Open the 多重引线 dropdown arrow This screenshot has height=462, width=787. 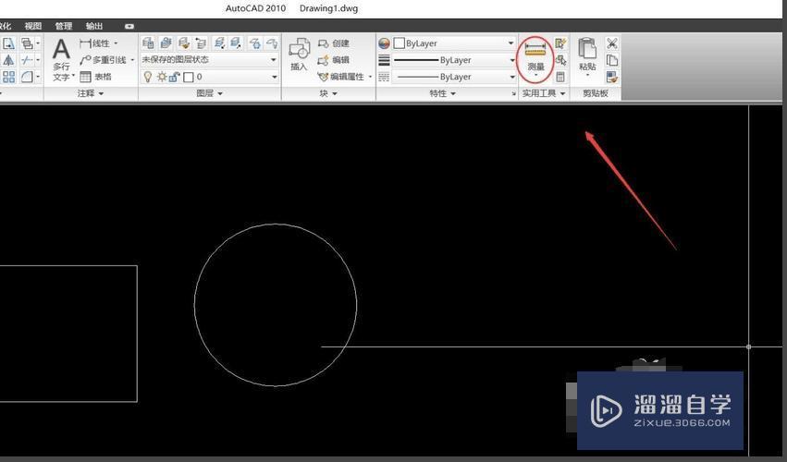click(132, 60)
